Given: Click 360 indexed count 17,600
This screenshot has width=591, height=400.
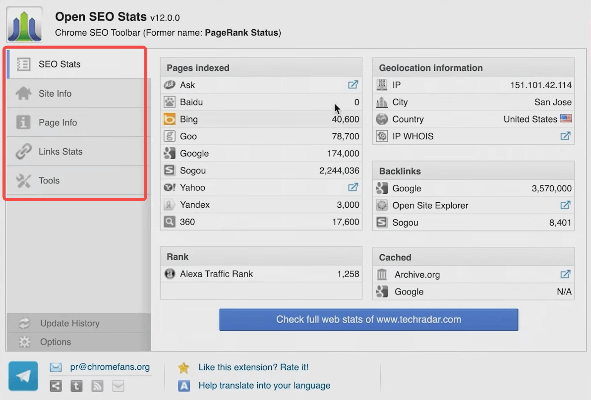Looking at the screenshot, I should pyautogui.click(x=345, y=222).
